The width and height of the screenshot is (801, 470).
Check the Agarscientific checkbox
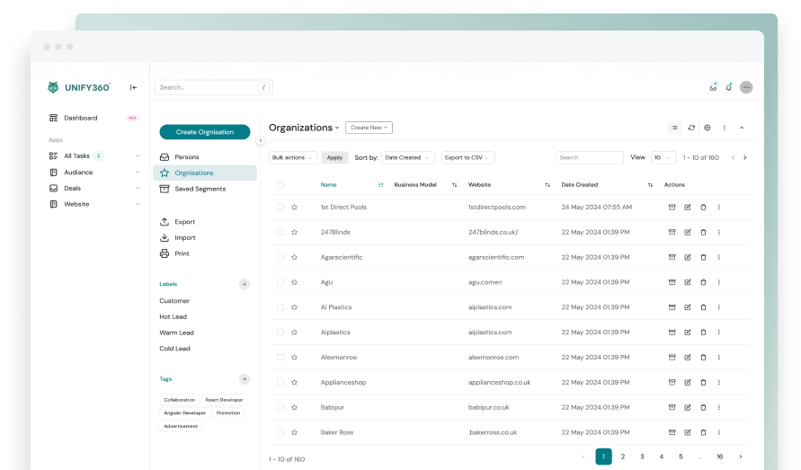[280, 258]
